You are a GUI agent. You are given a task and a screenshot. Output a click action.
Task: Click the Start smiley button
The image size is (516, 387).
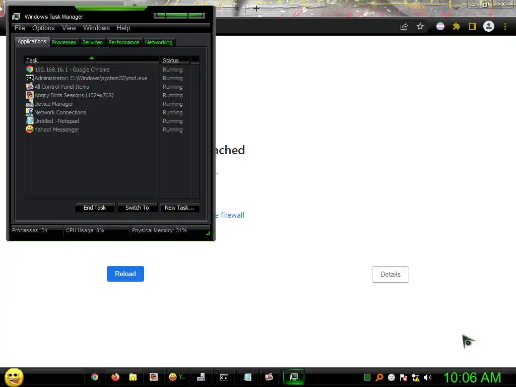[x=14, y=377]
